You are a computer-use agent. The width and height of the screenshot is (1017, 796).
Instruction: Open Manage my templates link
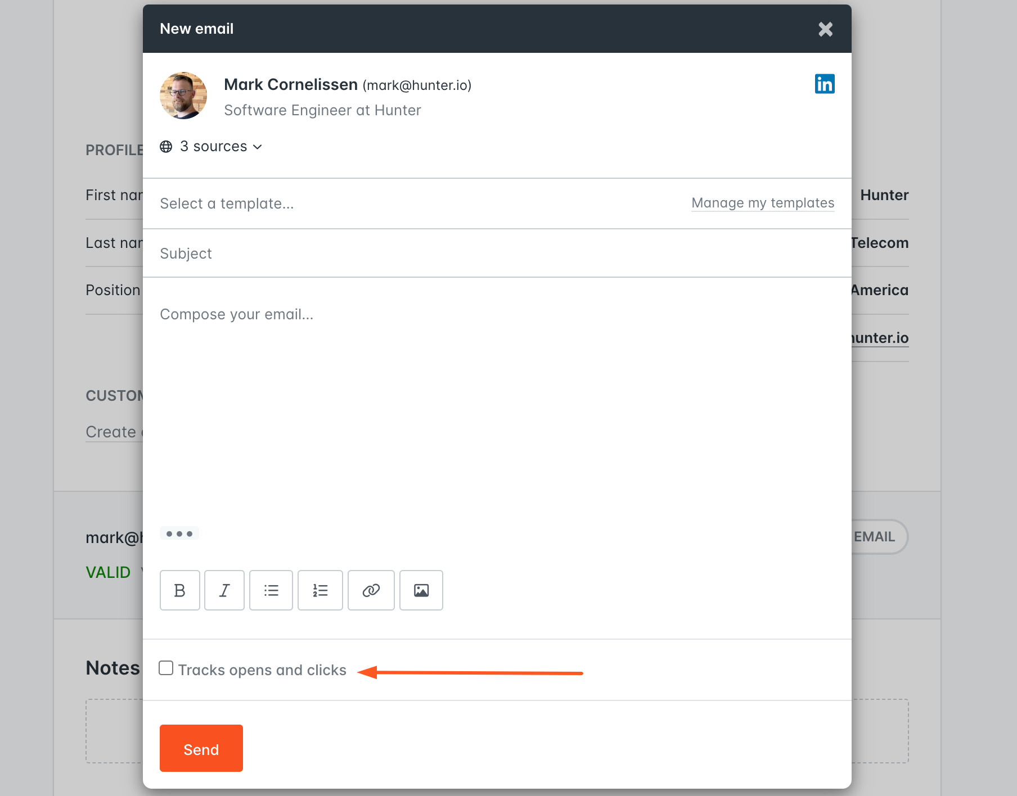(x=763, y=203)
